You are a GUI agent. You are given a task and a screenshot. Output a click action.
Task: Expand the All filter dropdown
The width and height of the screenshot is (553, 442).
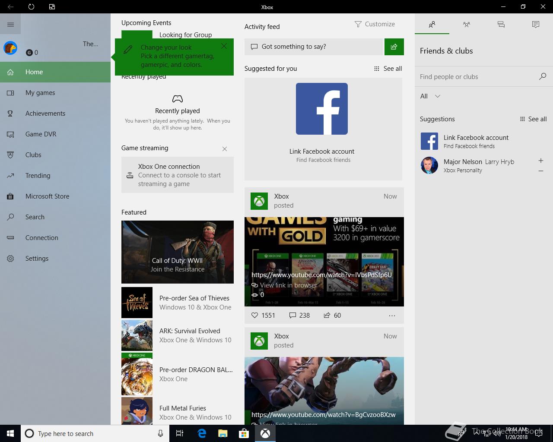(430, 96)
